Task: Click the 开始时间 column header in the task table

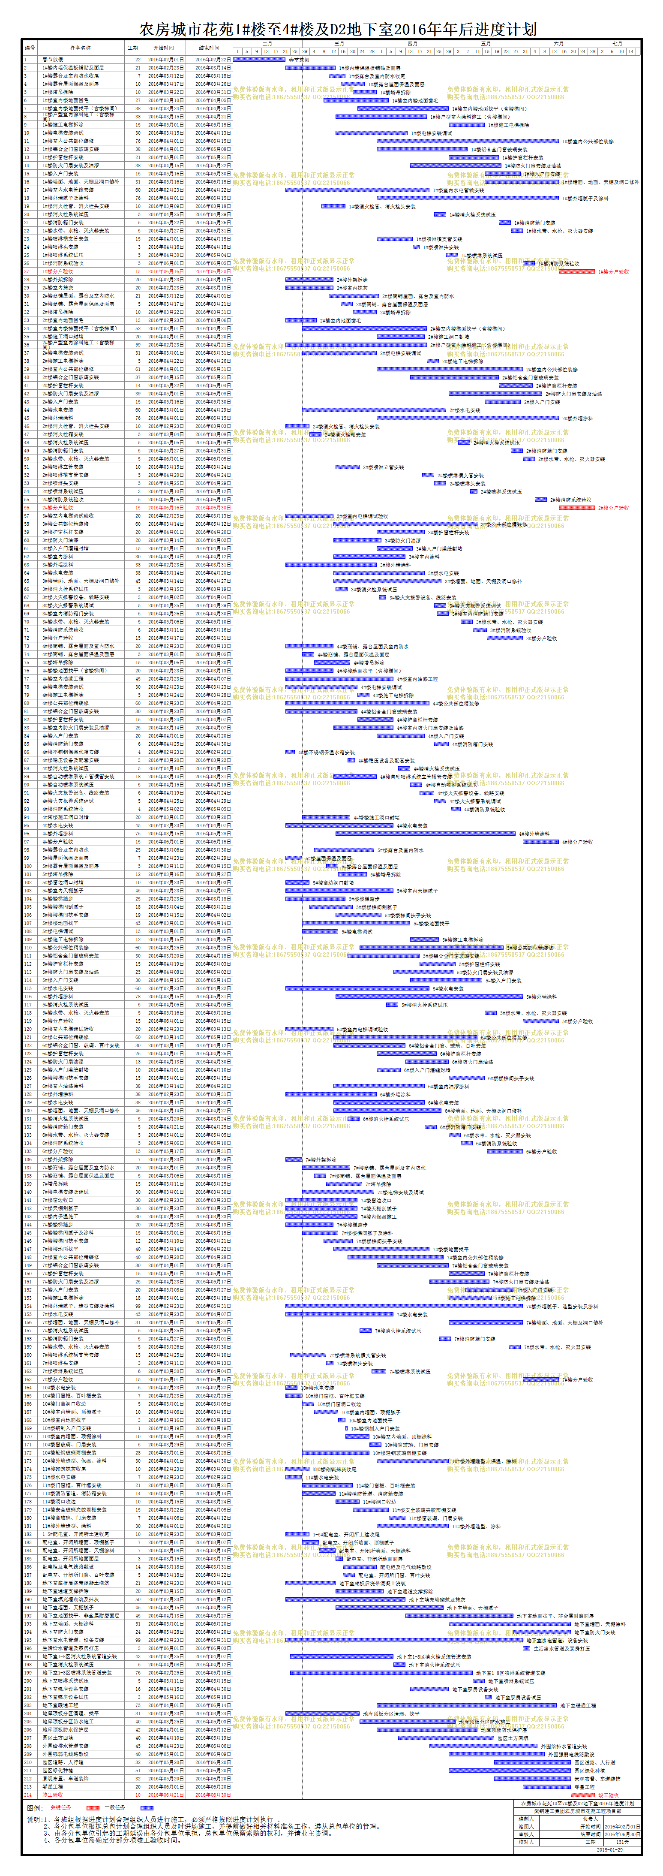Action: pyautogui.click(x=164, y=48)
